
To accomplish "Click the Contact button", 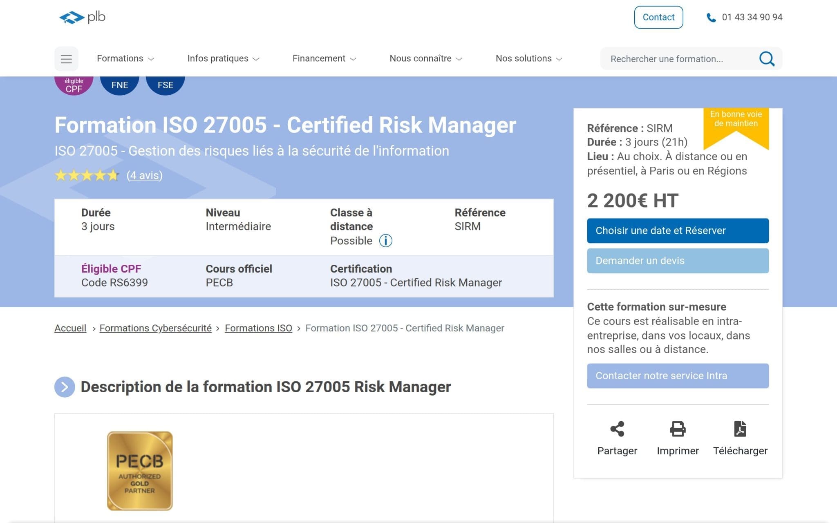I will tap(658, 17).
